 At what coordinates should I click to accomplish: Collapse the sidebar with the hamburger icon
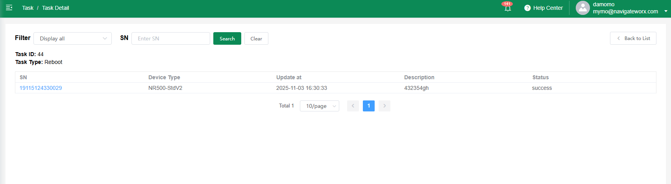pos(9,8)
